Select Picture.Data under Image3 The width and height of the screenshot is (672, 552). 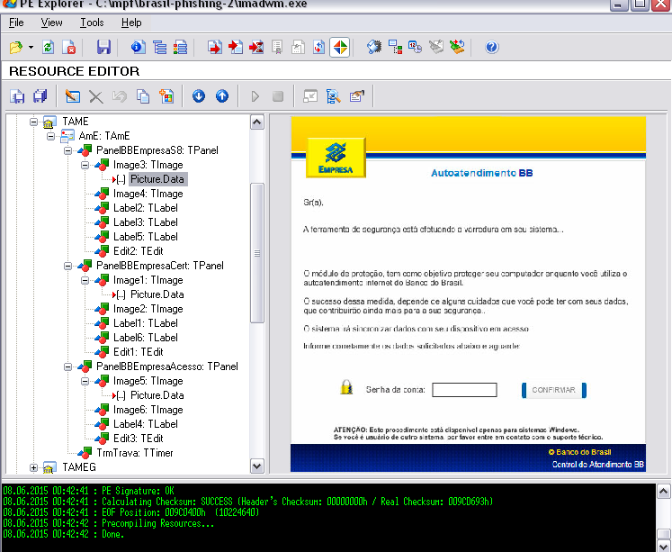point(157,179)
